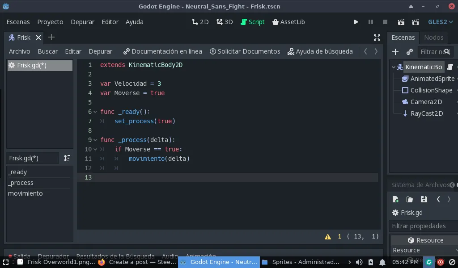This screenshot has width=458, height=268.
Task: Open the Proyecto menu
Action: click(x=50, y=22)
